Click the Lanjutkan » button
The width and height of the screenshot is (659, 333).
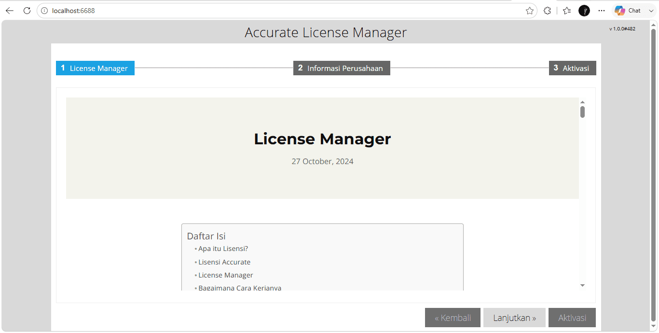pos(514,318)
